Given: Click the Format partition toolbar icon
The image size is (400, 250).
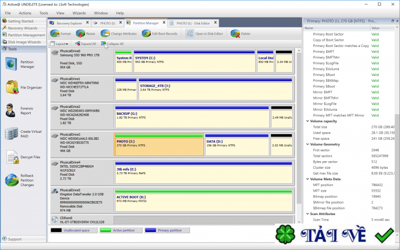Looking at the screenshot, I should (55, 33).
